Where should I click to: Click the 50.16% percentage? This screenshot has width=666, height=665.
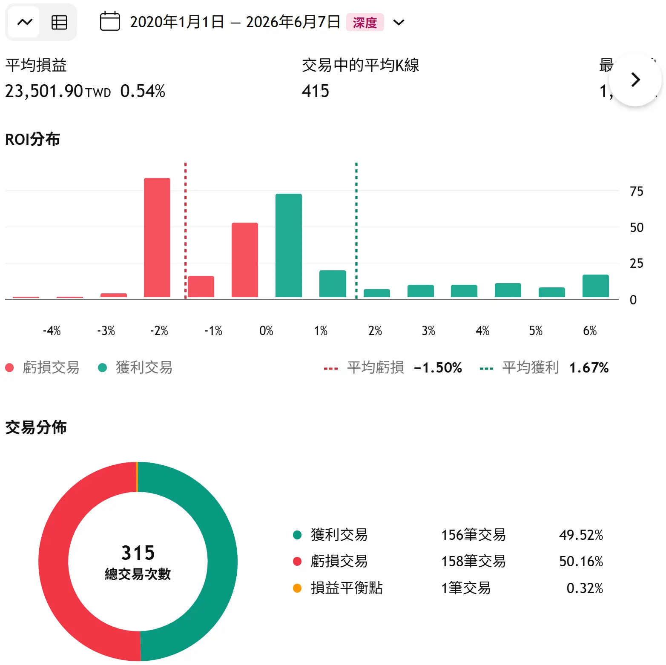(x=581, y=561)
